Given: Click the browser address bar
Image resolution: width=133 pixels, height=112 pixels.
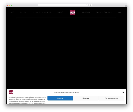Looking at the screenshot, I should coord(63,5).
